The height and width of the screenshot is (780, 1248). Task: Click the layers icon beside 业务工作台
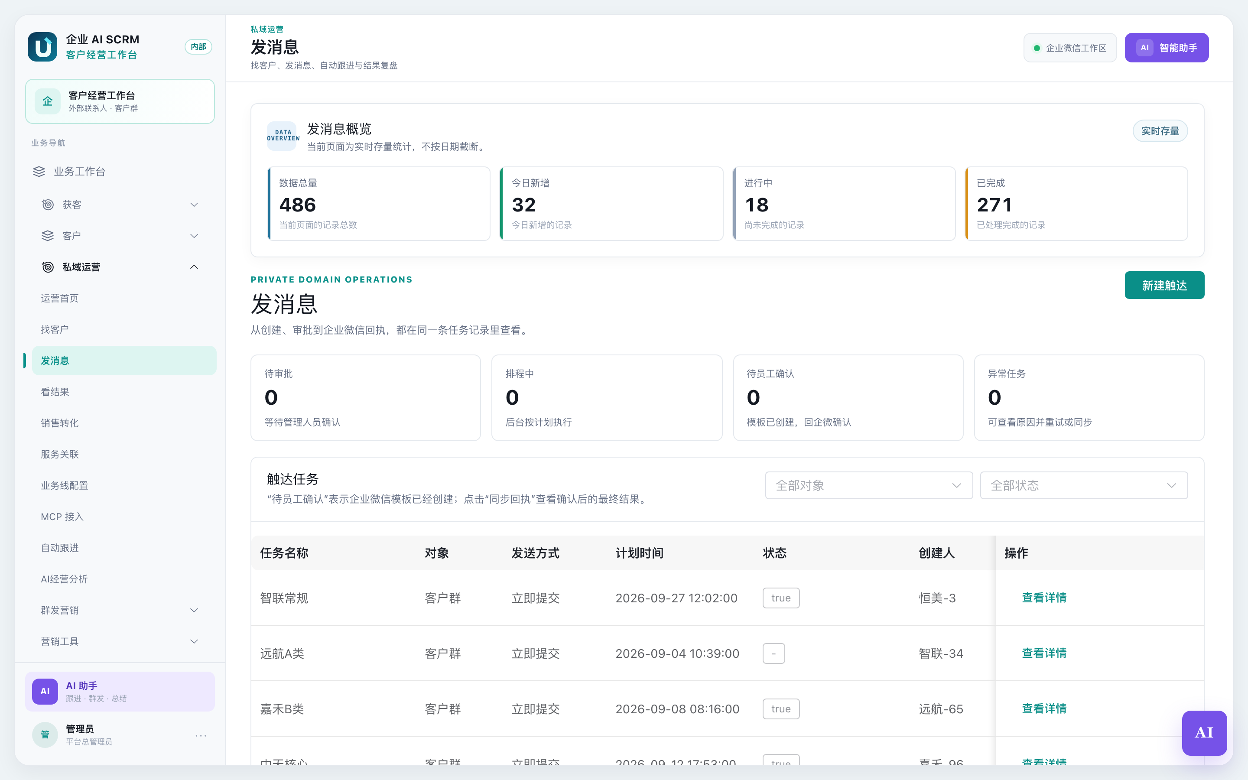39,171
